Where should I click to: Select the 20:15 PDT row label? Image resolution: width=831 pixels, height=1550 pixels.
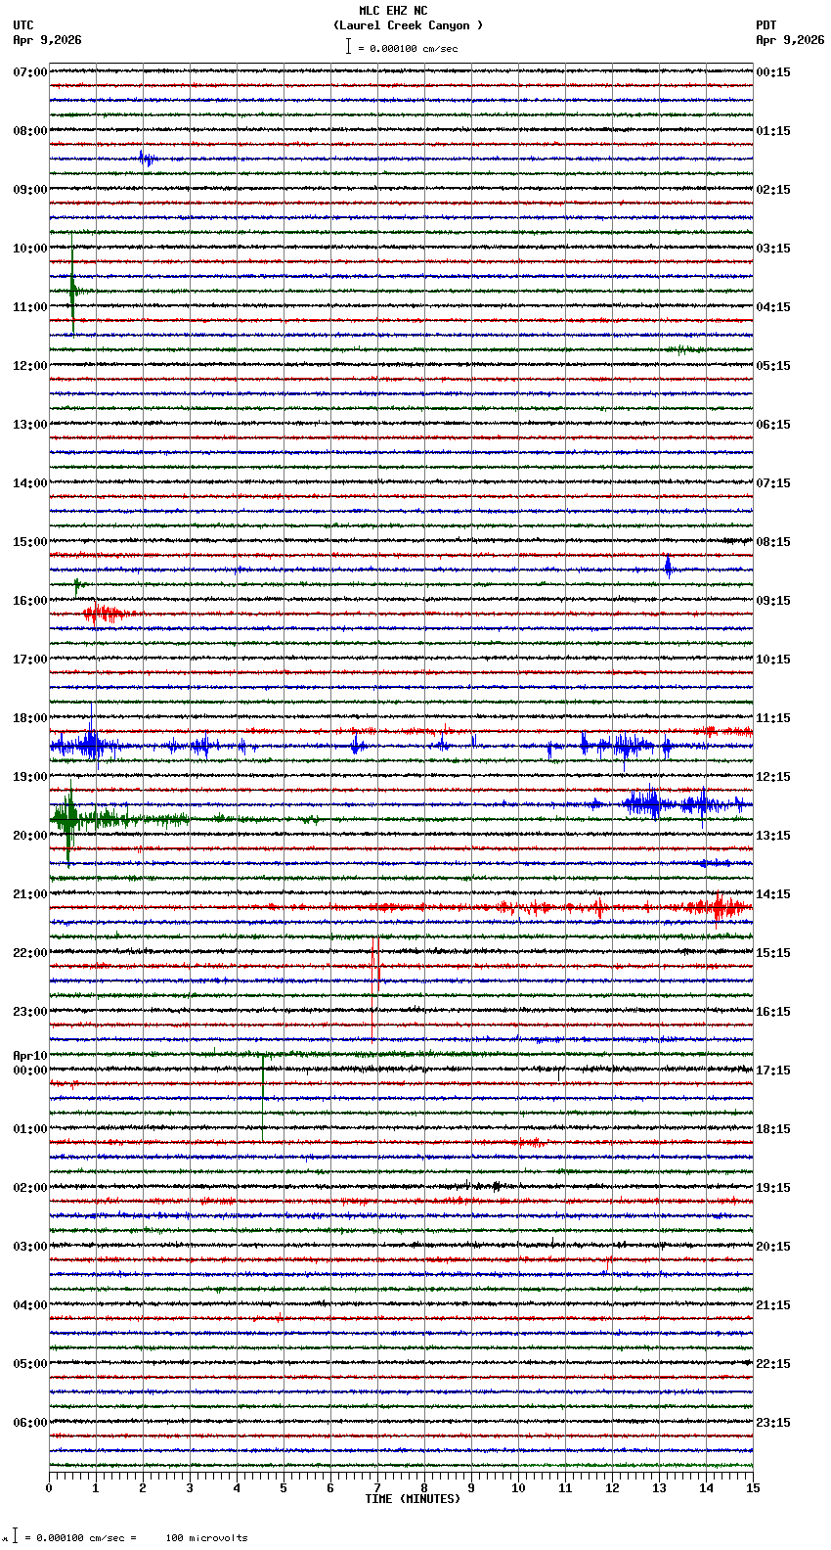(773, 1247)
